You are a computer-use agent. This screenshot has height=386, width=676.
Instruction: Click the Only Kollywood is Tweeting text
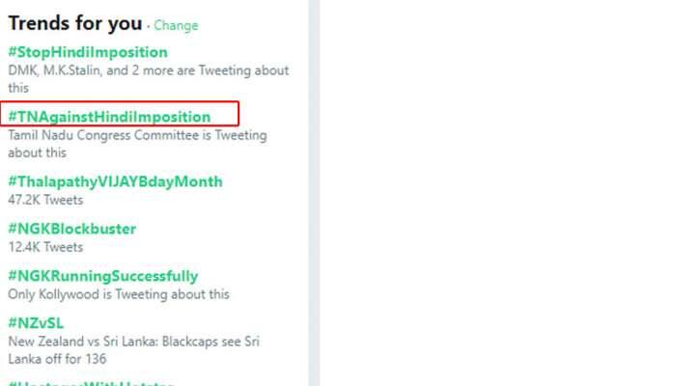(x=119, y=294)
